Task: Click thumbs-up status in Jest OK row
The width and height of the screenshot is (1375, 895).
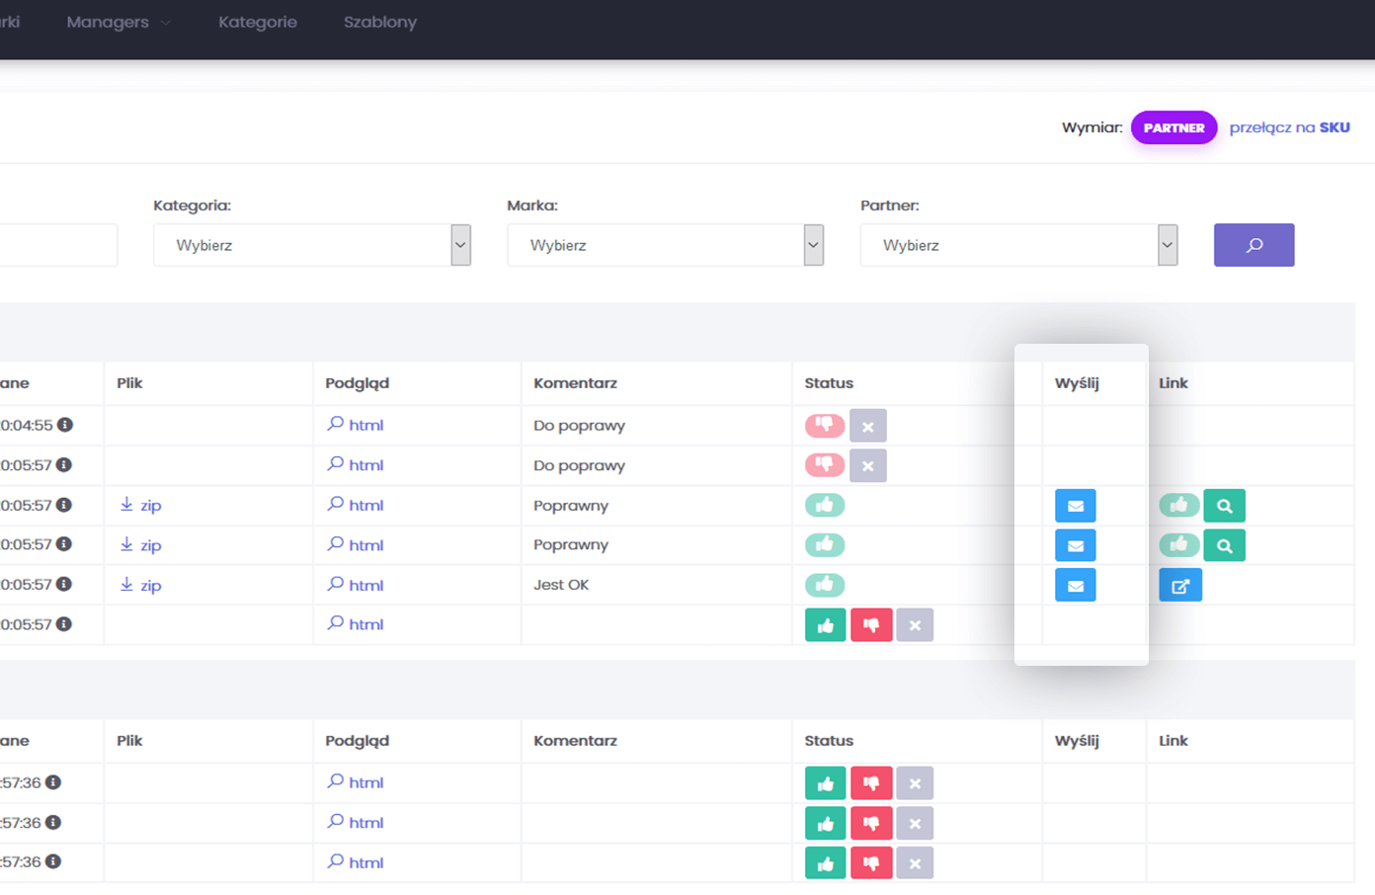Action: click(x=825, y=585)
